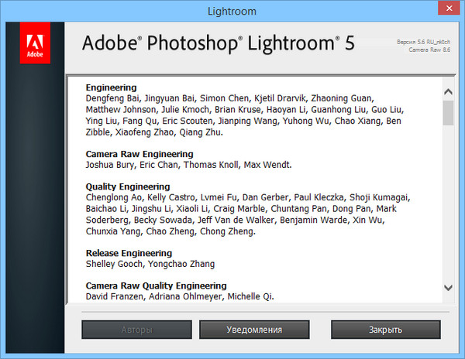
Task: Click the scrollbar down arrow in credits
Action: [x=447, y=287]
